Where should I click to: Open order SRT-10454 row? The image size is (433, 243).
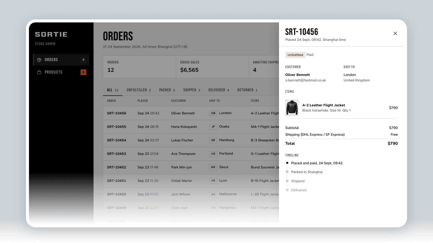point(191,140)
